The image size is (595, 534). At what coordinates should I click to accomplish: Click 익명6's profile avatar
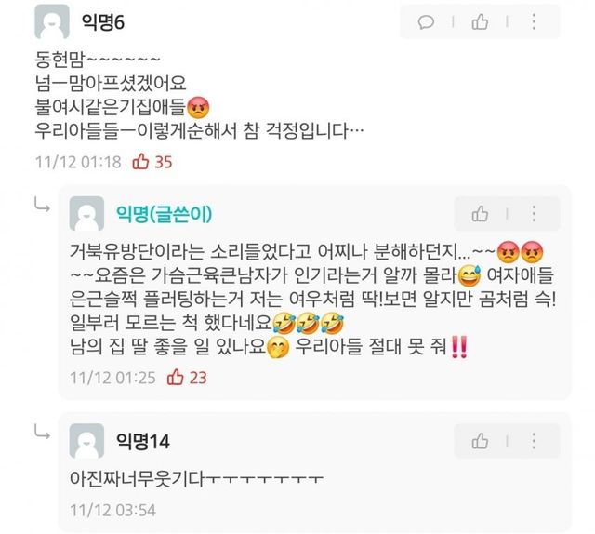[52, 21]
